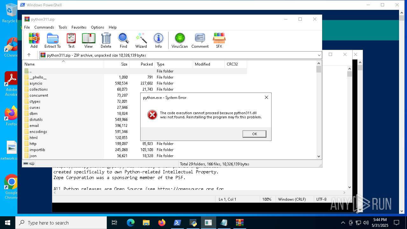This screenshot has width=407, height=229.
Task: Open the Tools menu
Action: pyautogui.click(x=63, y=27)
